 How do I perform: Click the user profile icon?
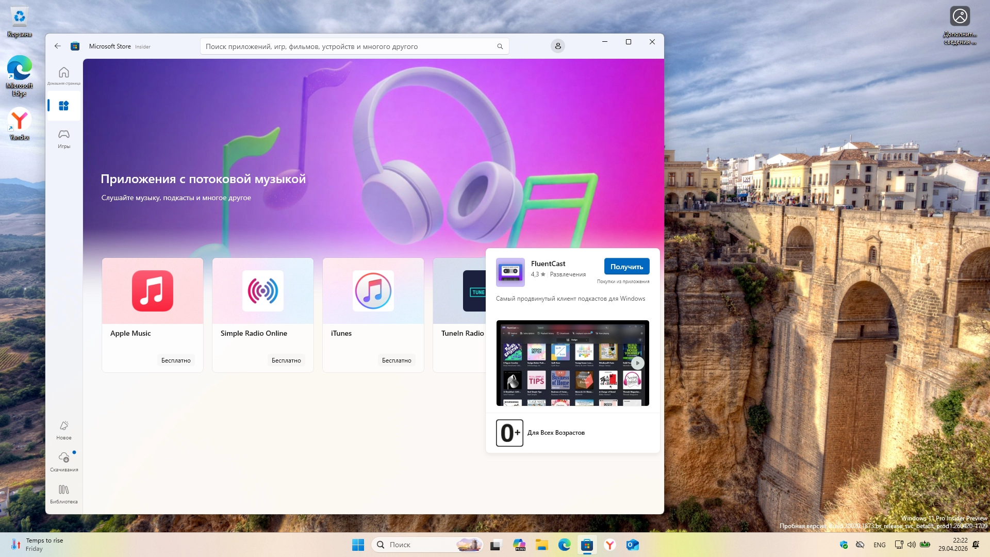tap(557, 46)
